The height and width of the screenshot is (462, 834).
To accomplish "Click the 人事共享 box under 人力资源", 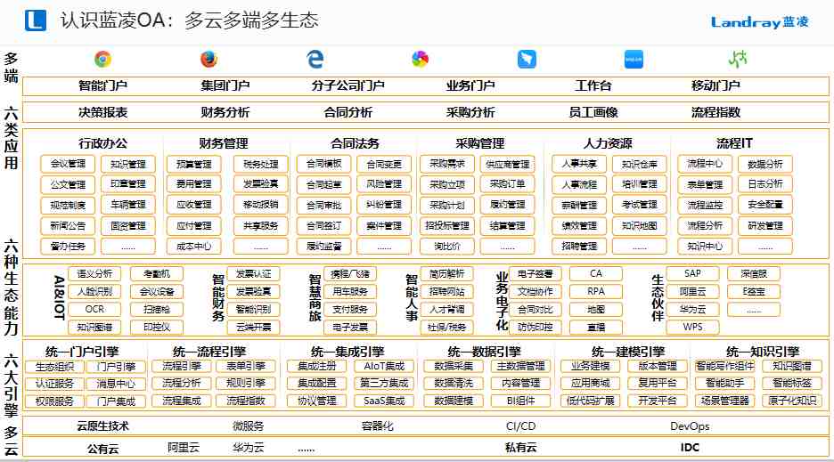I will (579, 164).
